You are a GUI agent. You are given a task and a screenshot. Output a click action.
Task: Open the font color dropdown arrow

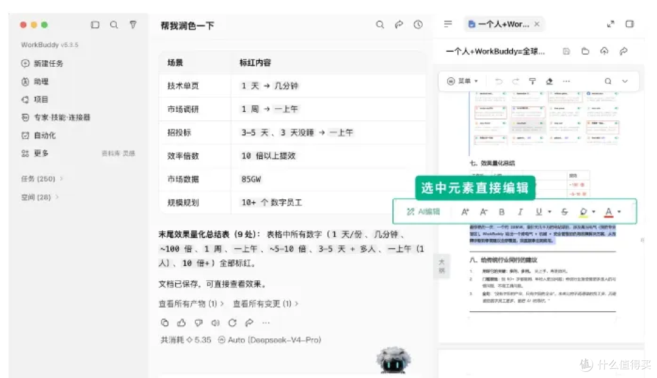coord(619,212)
